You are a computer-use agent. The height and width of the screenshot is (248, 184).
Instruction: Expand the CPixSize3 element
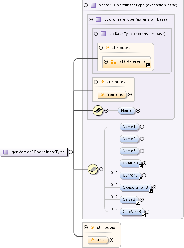click(x=147, y=212)
